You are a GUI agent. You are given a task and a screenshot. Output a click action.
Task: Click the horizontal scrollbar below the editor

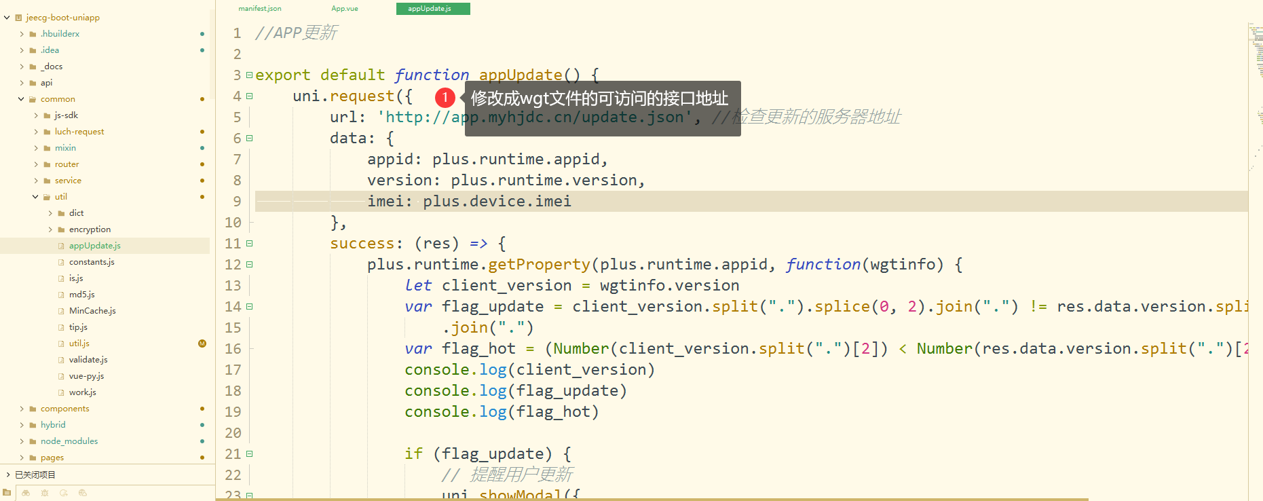pos(652,499)
